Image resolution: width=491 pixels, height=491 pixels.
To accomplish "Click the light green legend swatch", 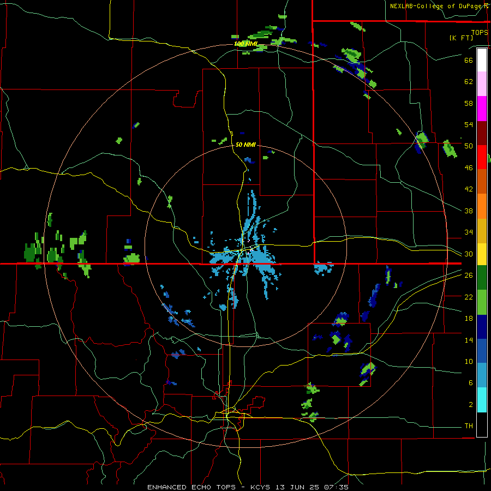I will (482, 302).
